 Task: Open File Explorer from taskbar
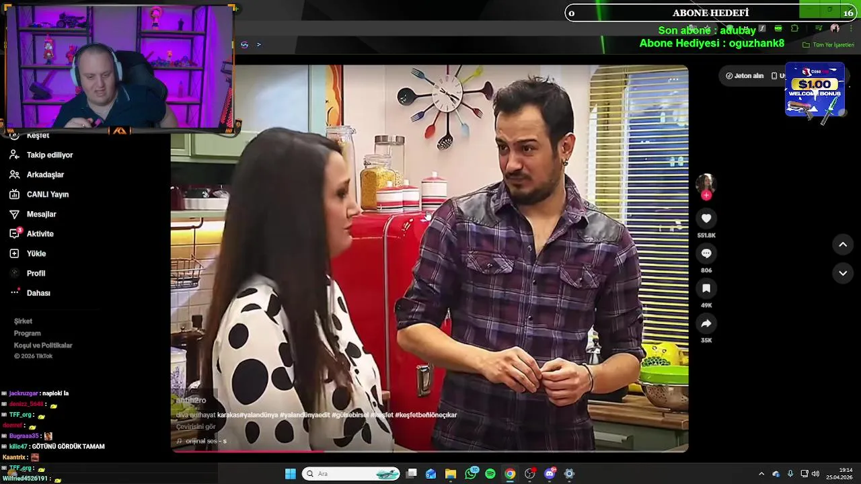coord(451,474)
